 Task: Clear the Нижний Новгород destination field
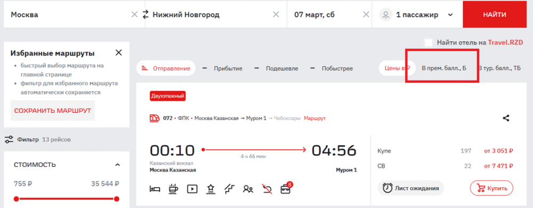click(276, 14)
